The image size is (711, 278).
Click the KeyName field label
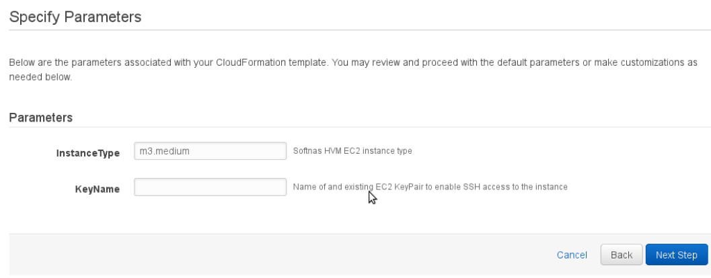tap(98, 189)
